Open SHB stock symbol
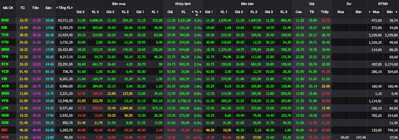Screen dimensions: 399x140 click(5, 20)
